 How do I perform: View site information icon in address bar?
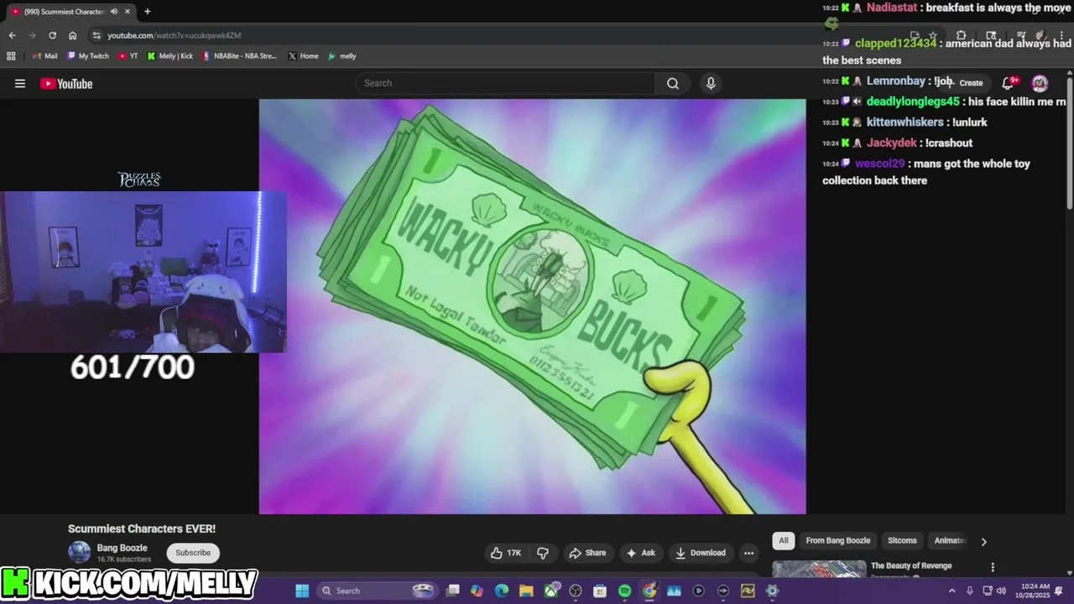(96, 35)
